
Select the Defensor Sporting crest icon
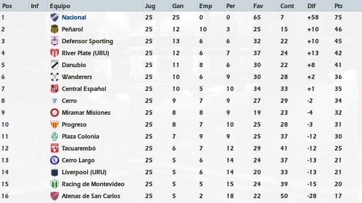tap(55, 41)
